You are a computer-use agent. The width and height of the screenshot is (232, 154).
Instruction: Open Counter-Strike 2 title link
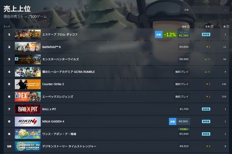[53, 84]
